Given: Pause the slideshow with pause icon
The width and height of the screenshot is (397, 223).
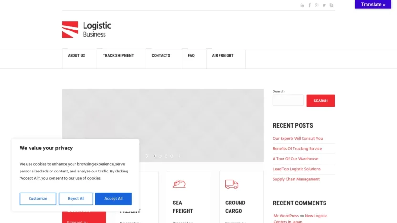Looking at the screenshot, I should pyautogui.click(x=179, y=156).
